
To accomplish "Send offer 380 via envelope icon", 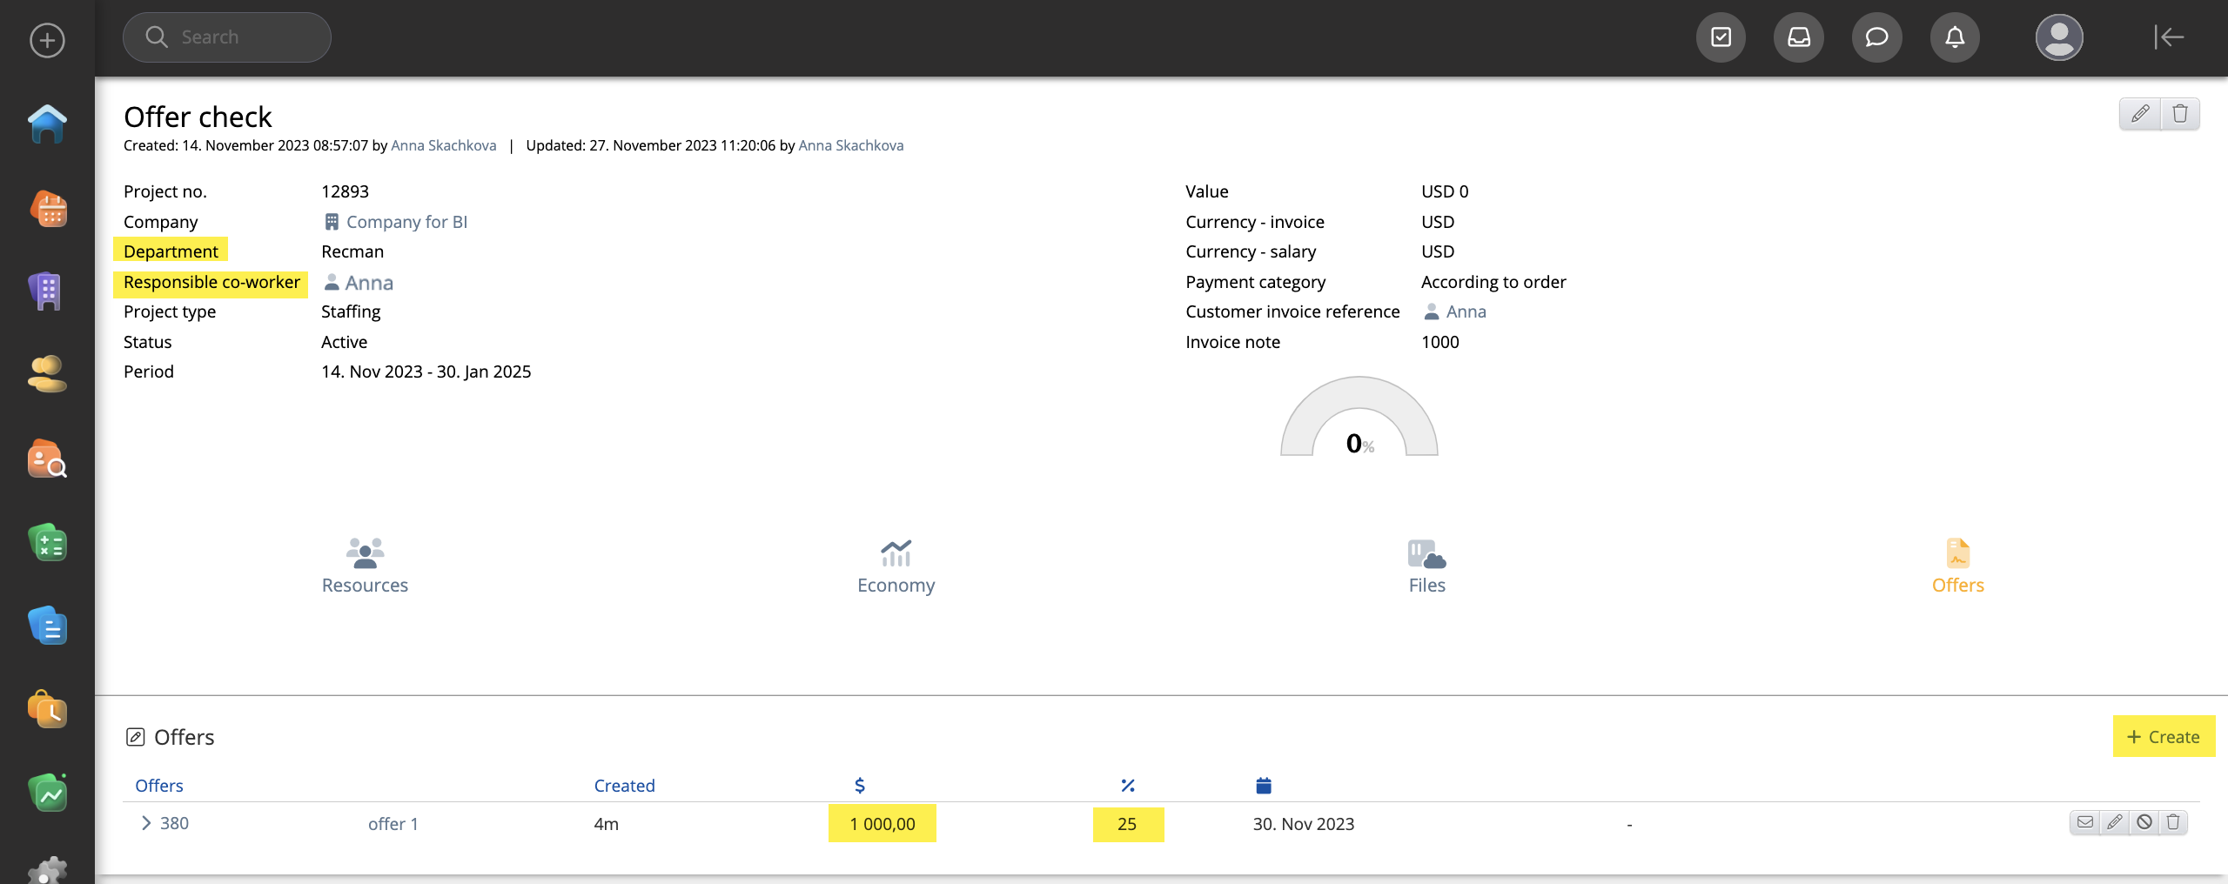I will click(x=2084, y=822).
